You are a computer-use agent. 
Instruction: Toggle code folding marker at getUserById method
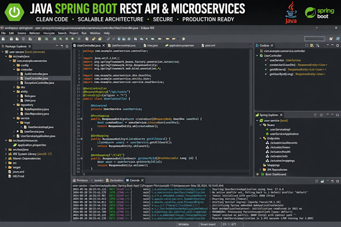coord(82,158)
